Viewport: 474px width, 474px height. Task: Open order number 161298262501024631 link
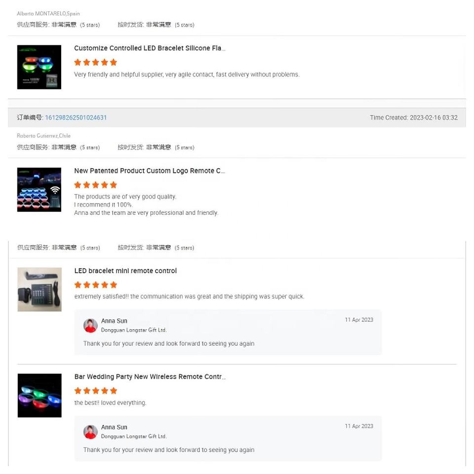coord(76,118)
